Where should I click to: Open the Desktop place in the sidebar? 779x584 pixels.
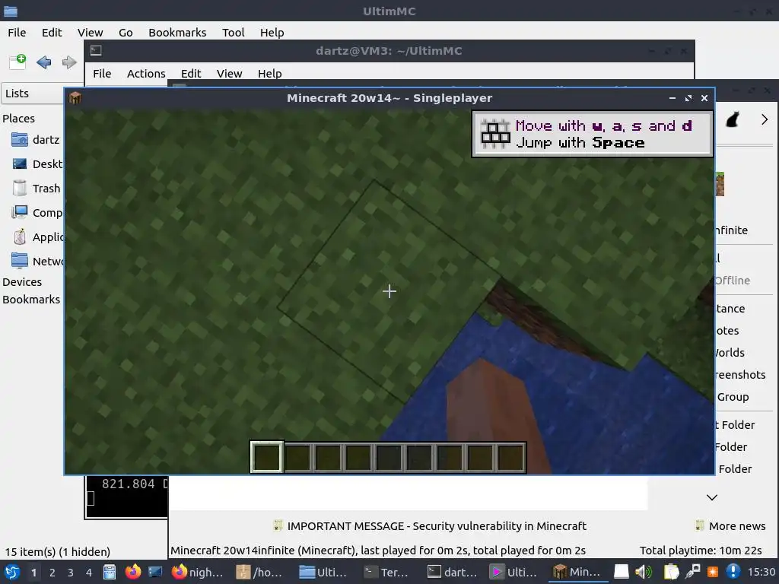pyautogui.click(x=37, y=164)
